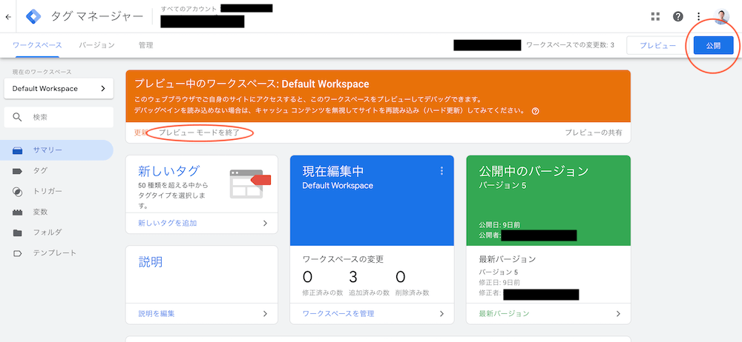
Task: Switch to the 管理 tab
Action: click(x=145, y=45)
